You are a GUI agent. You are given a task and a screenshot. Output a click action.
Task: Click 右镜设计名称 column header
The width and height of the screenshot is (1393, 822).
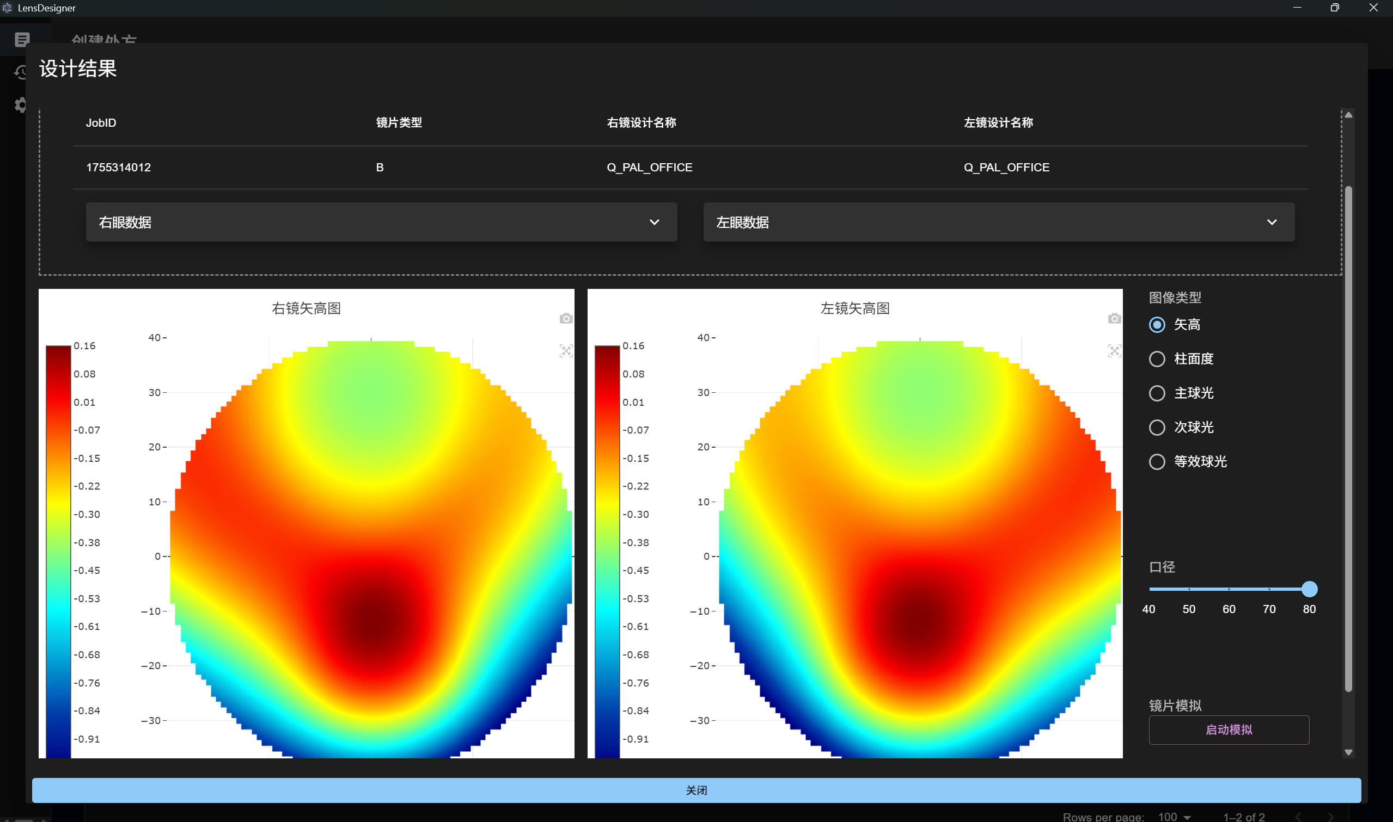(641, 123)
